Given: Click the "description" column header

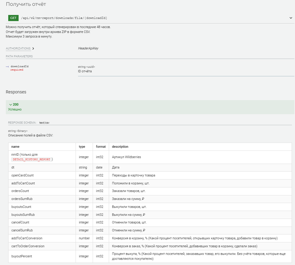Looking at the screenshot, I should [x=120, y=147].
